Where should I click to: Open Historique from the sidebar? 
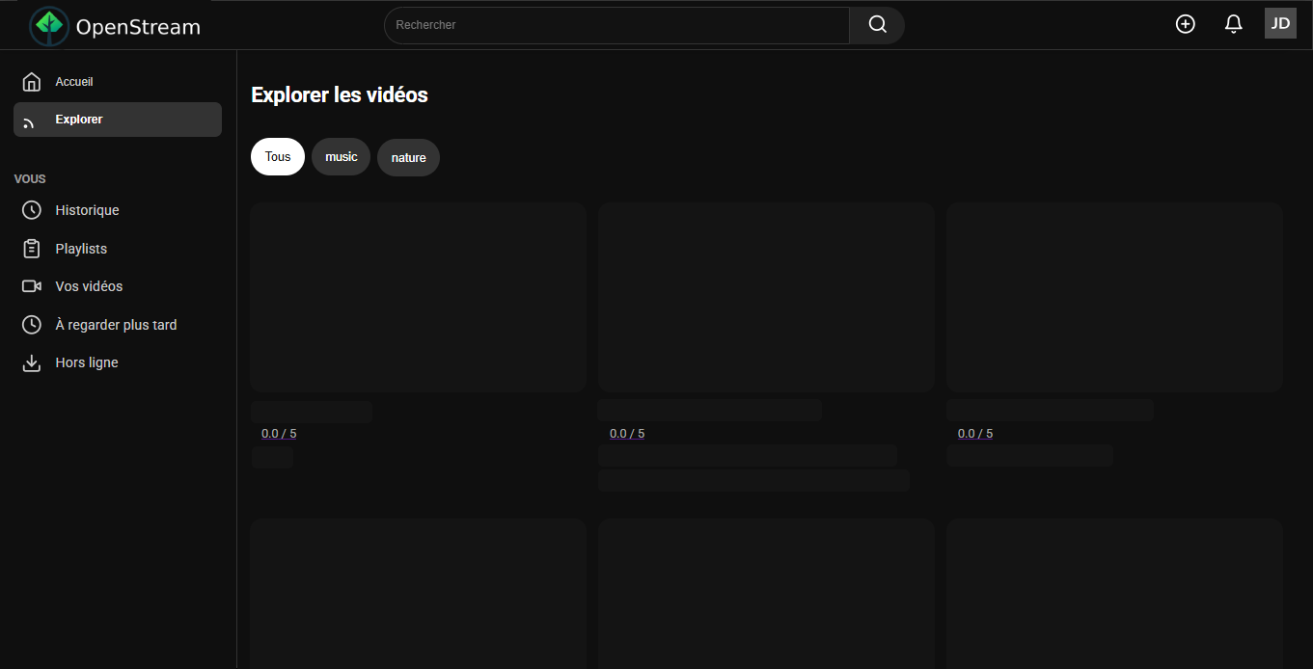(x=118, y=210)
